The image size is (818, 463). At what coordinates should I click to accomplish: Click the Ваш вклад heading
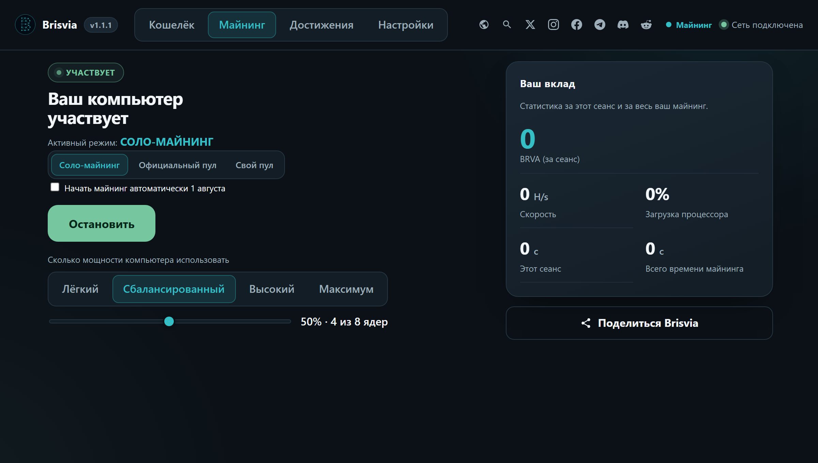(547, 84)
